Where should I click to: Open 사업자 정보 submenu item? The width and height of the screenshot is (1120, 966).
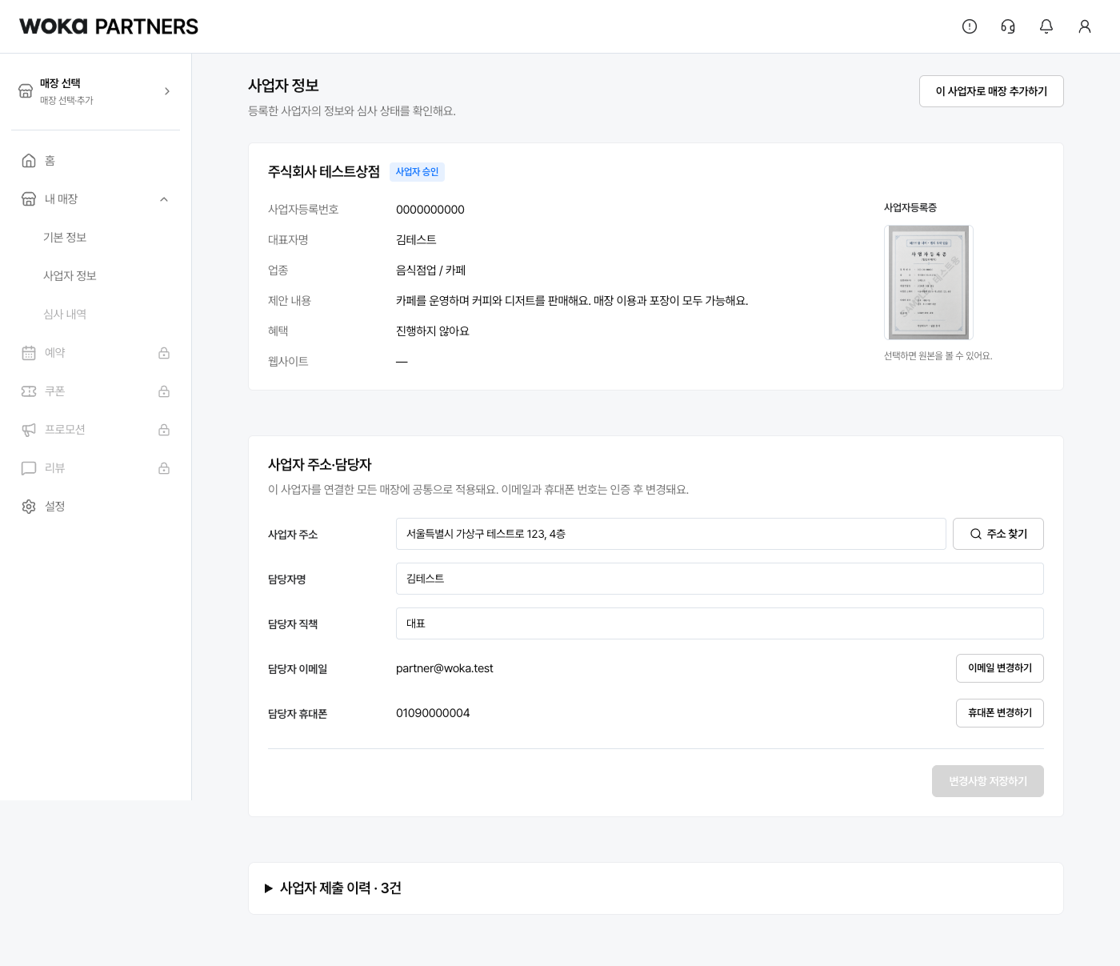(70, 276)
